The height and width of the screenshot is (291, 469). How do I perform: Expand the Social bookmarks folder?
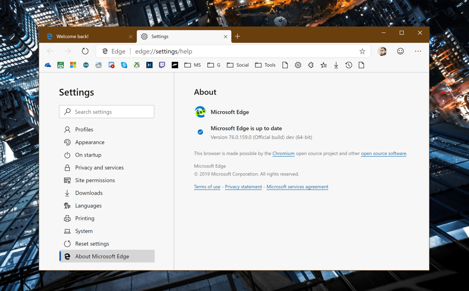coord(238,65)
